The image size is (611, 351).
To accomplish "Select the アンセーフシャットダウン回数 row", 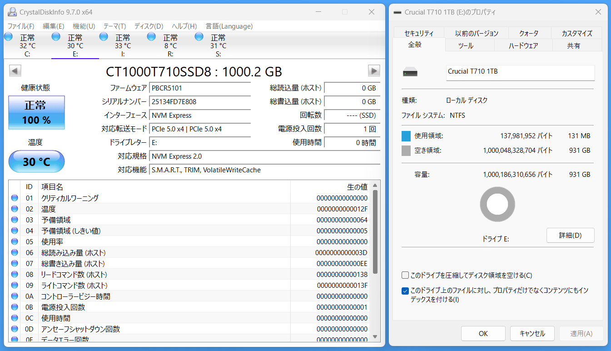I will (x=189, y=329).
